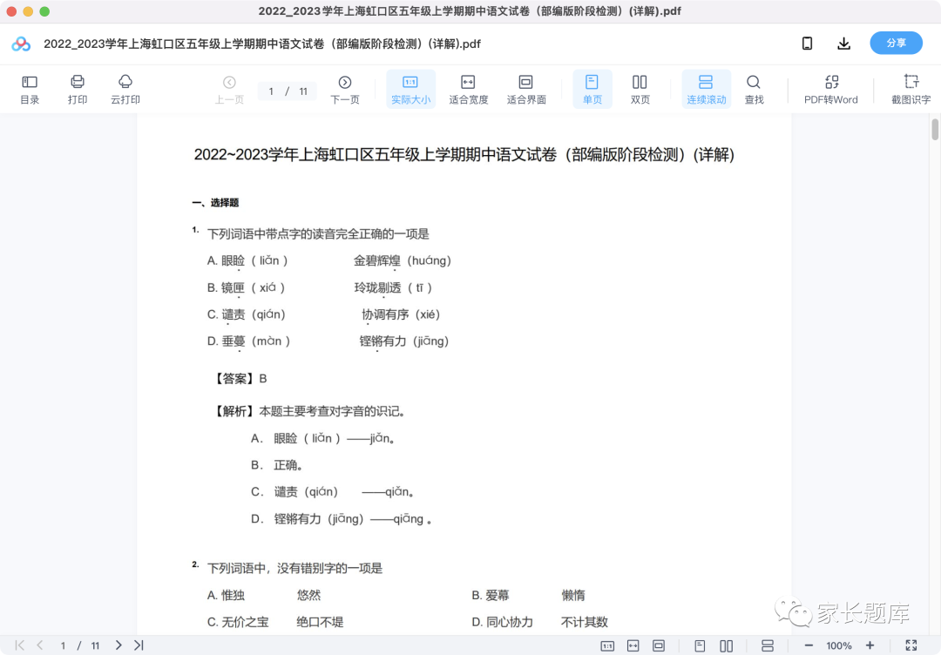The image size is (941, 655).
Task: Enter fullscreen with bottom-right expand icon
Action: click(x=911, y=645)
